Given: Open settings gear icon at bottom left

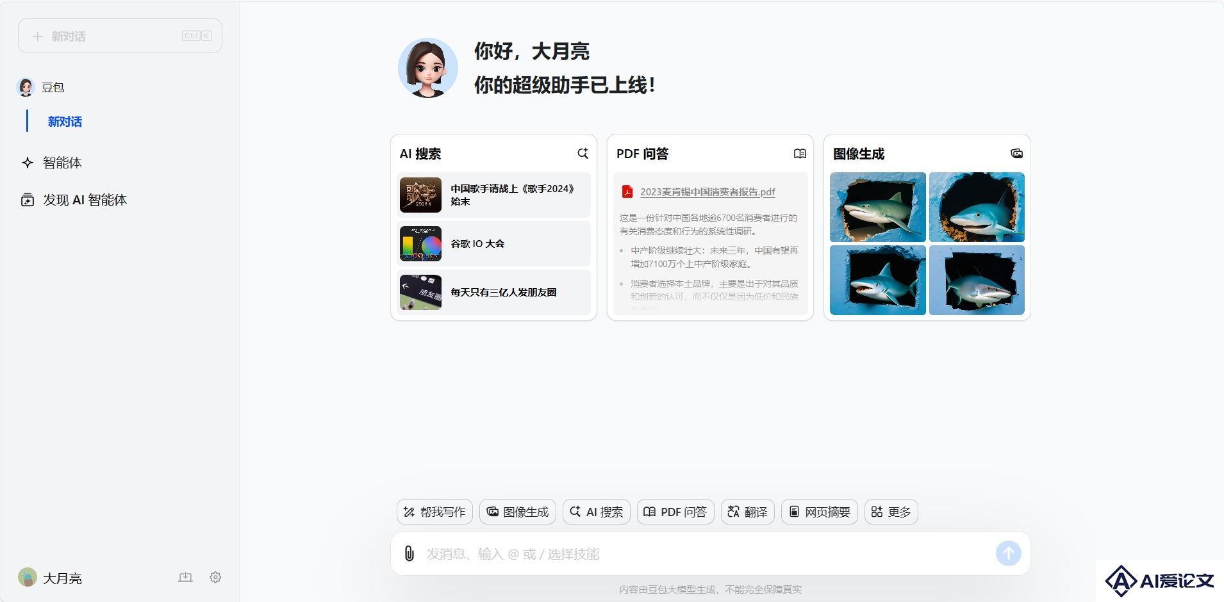Looking at the screenshot, I should (215, 577).
